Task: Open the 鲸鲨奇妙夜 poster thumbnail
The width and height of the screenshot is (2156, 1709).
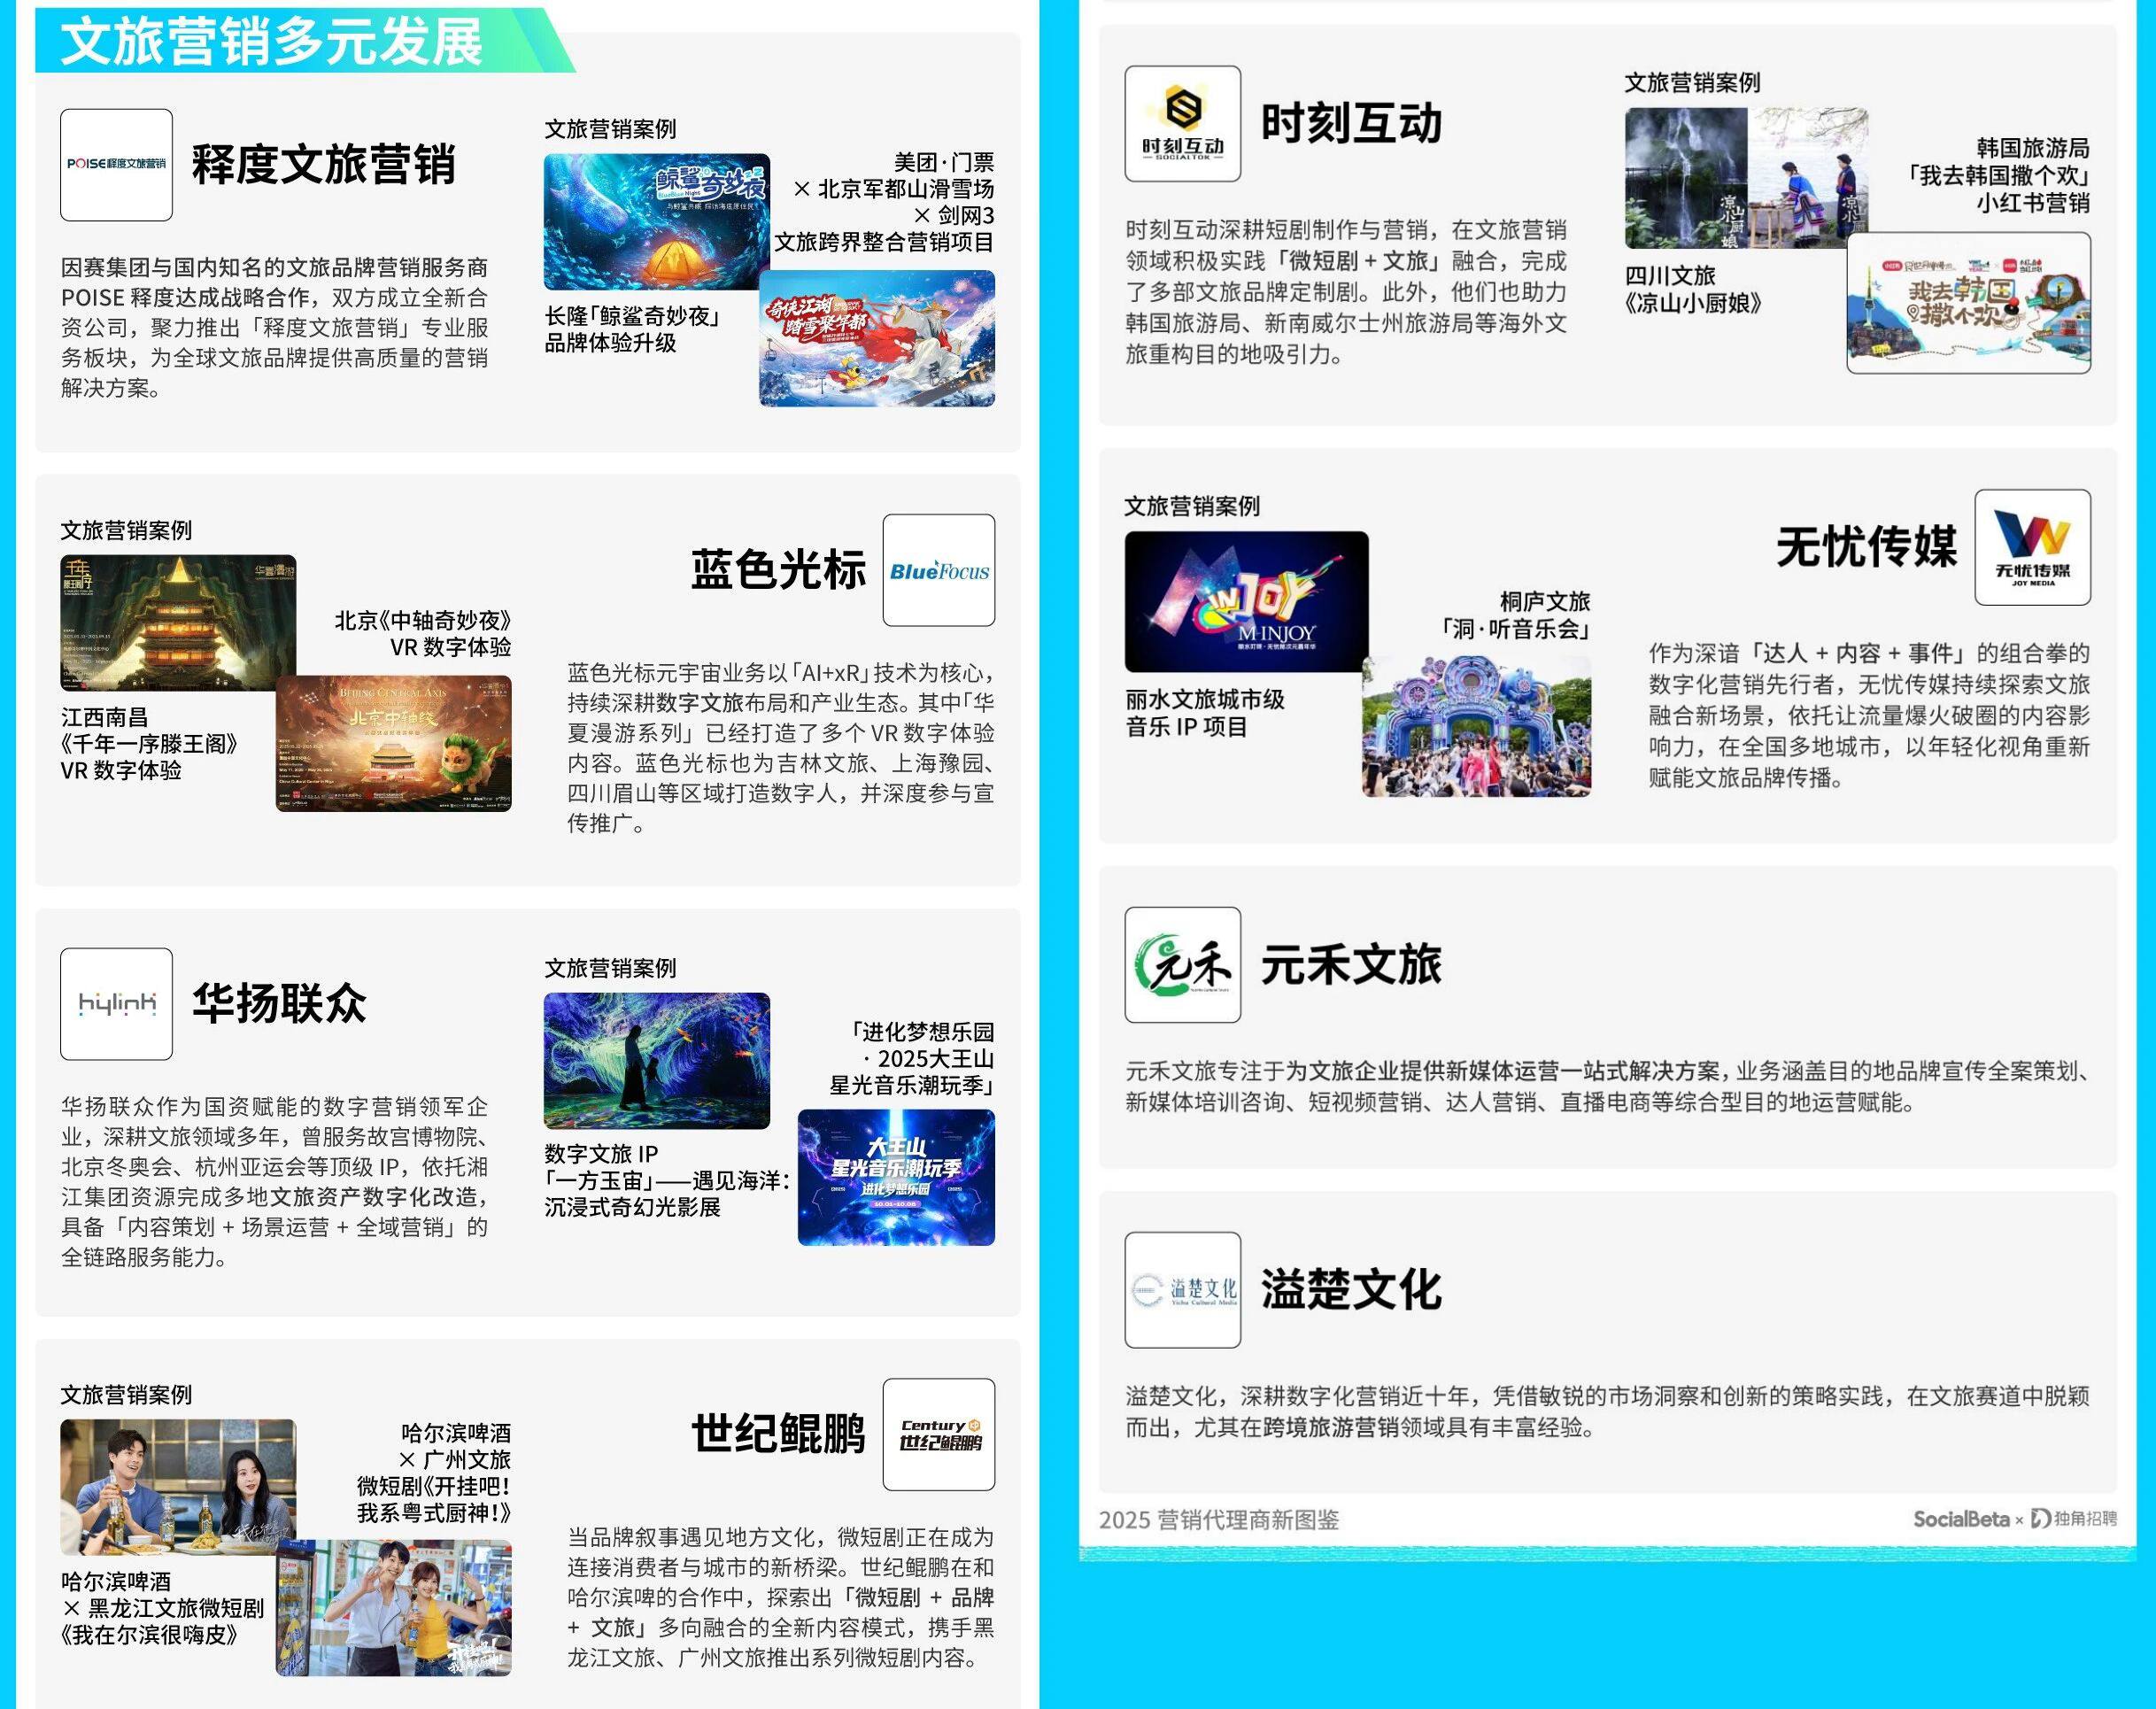Action: (656, 221)
